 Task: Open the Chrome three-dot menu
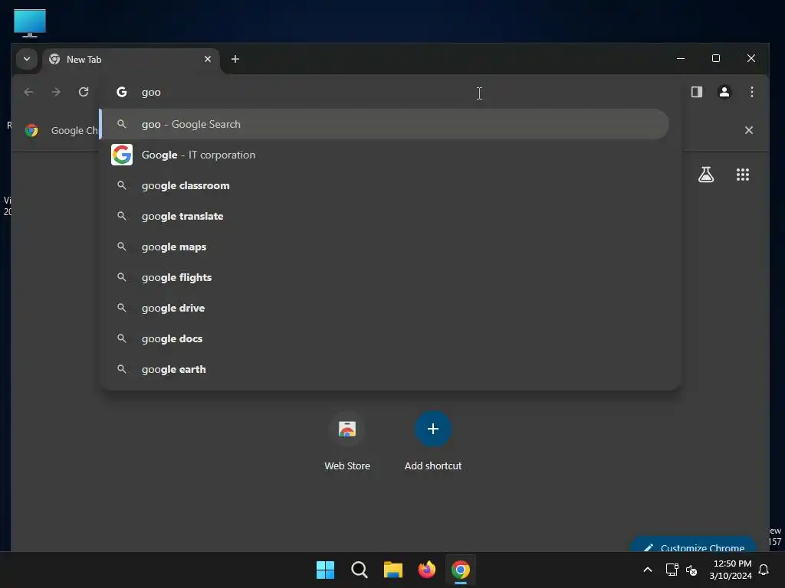point(751,92)
